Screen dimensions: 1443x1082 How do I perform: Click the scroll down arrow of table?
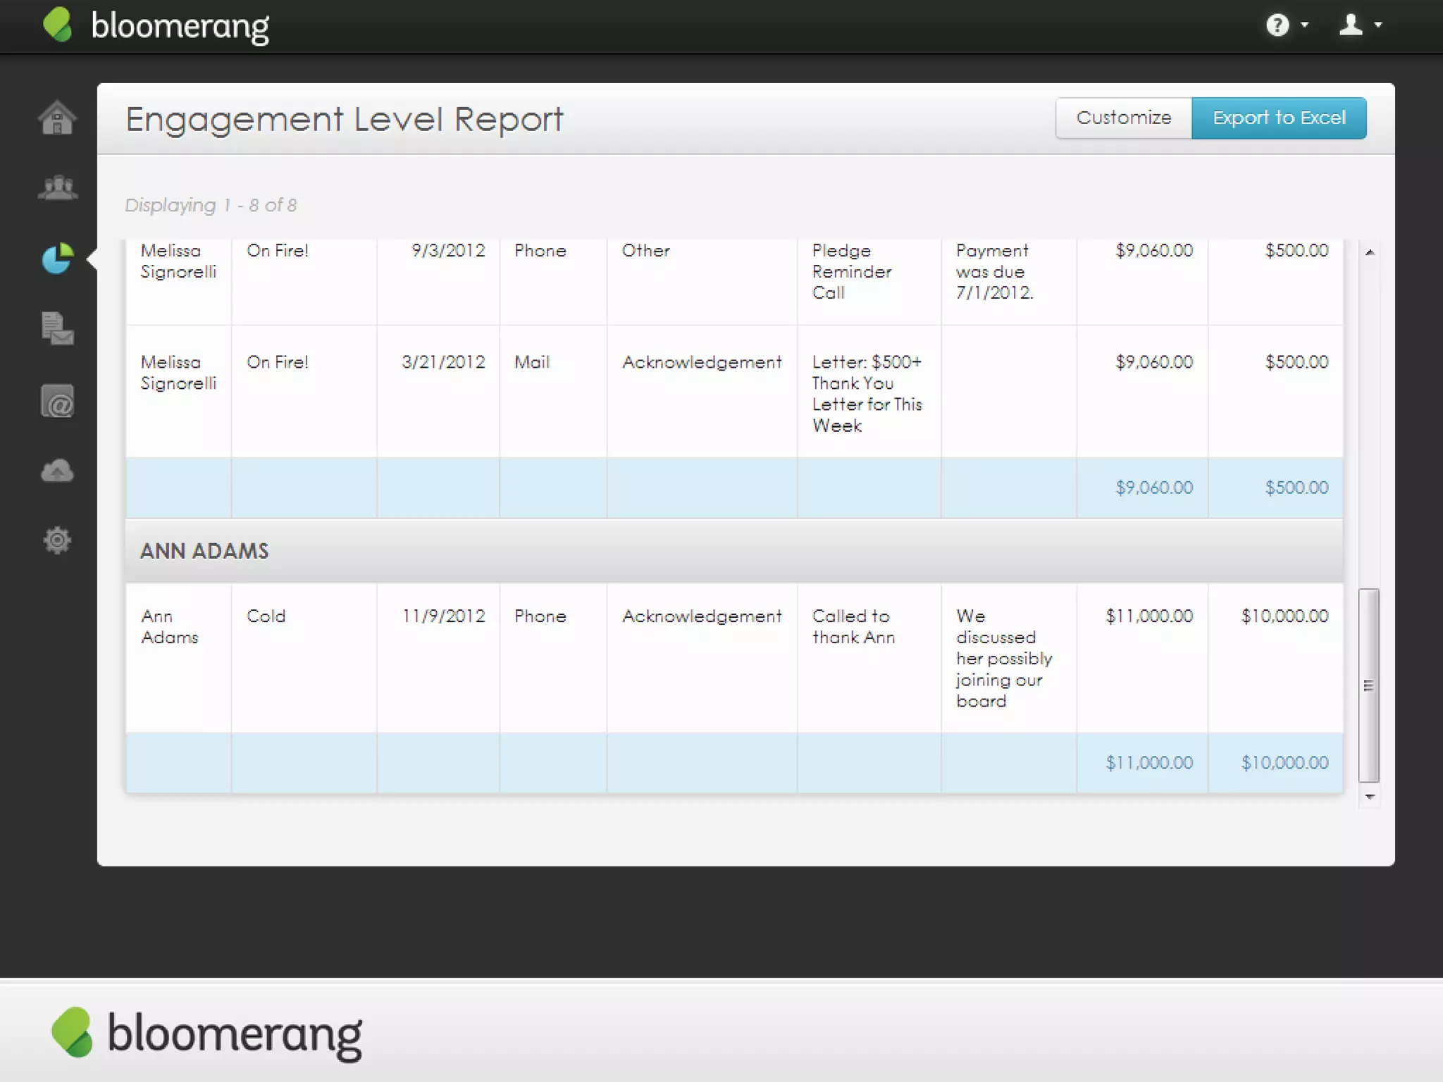tap(1369, 797)
